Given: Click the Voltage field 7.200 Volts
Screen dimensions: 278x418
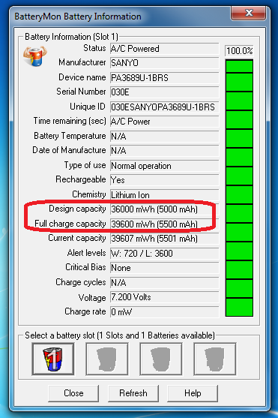Looking at the screenshot, I should point(165,297).
